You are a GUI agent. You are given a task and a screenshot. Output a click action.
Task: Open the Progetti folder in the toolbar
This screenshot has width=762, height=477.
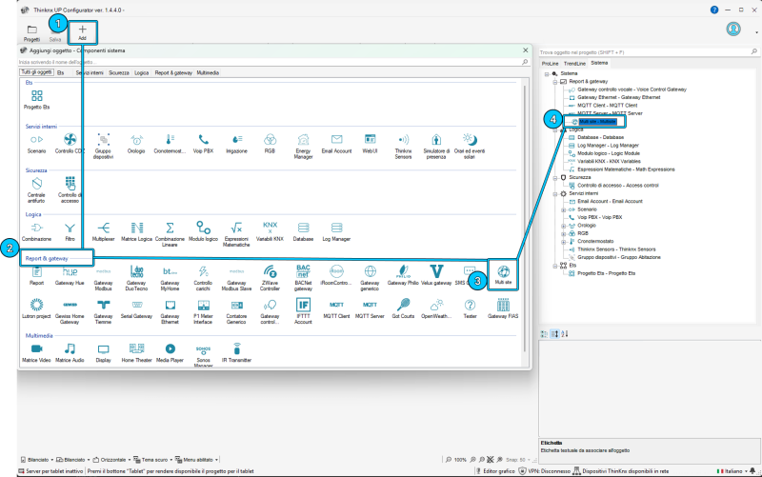pos(31,33)
